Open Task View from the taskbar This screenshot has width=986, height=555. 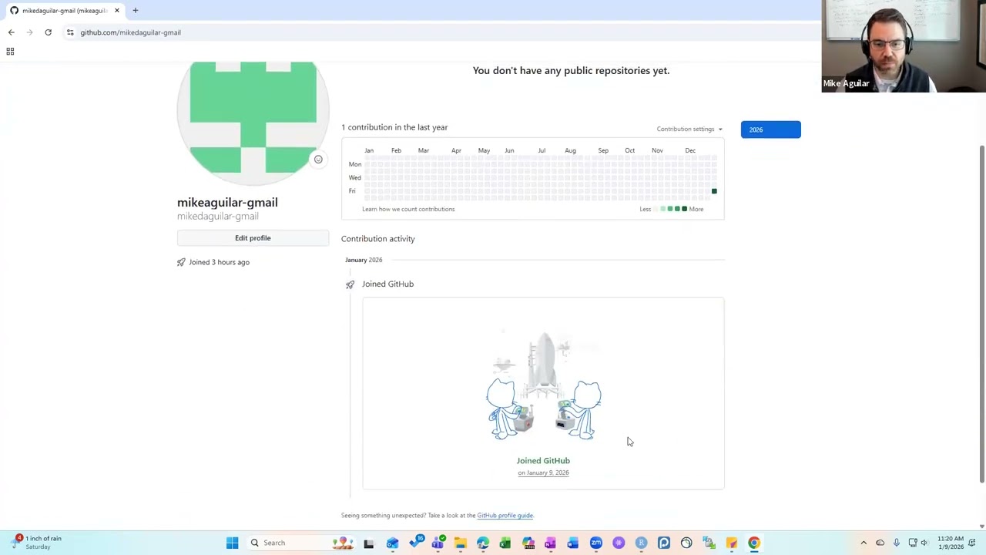[x=369, y=543]
